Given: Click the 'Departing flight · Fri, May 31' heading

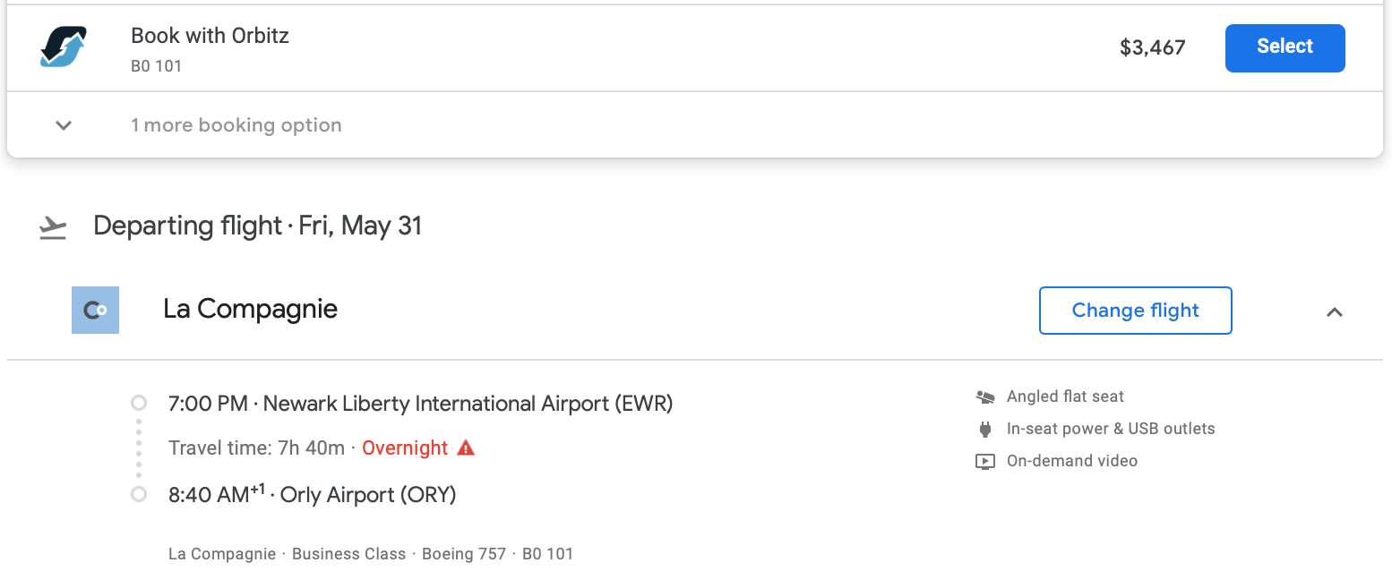Looking at the screenshot, I should [x=257, y=226].
